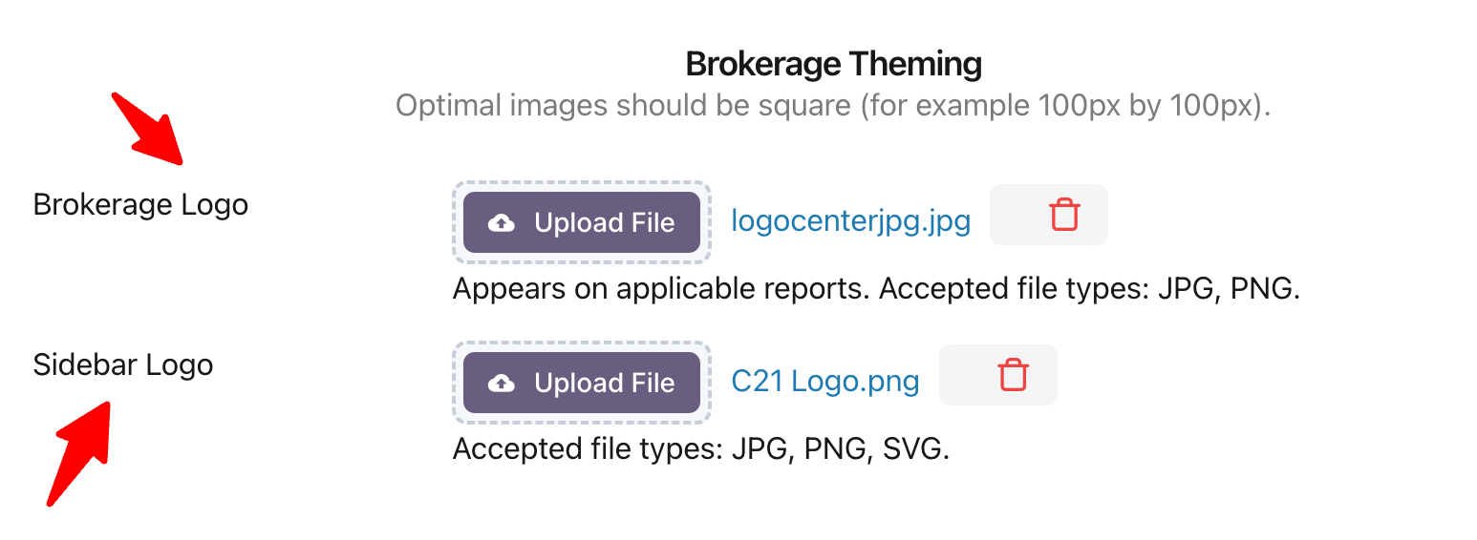Click the gray delete button beside C21 Logo.png

tap(998, 375)
